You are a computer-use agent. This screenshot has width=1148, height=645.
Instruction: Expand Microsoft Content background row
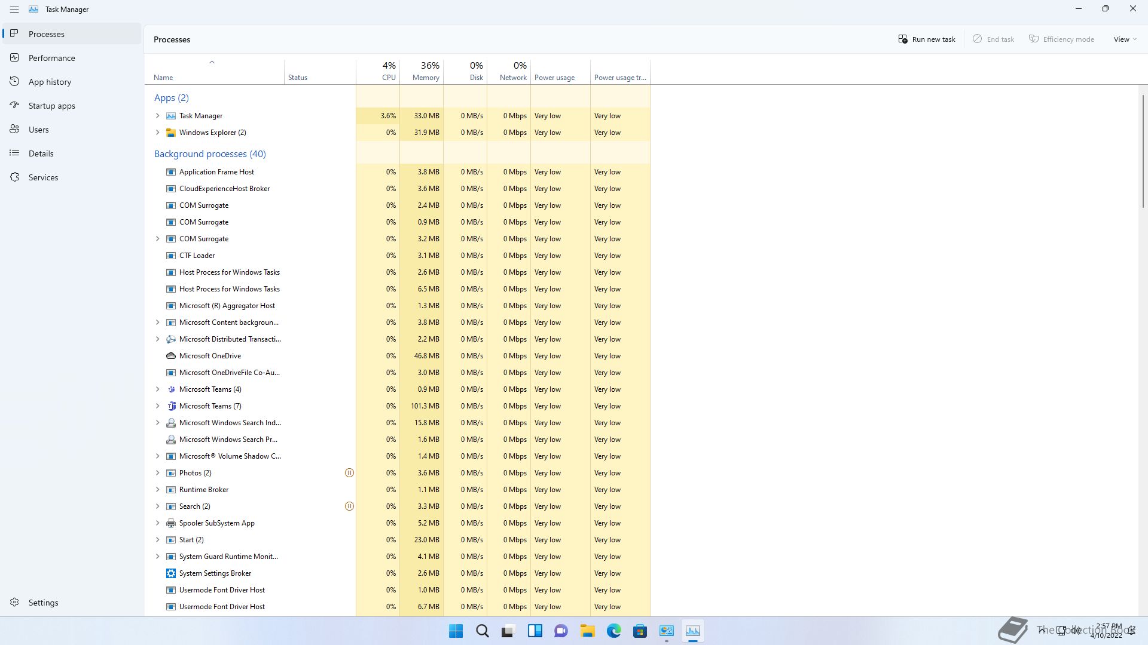click(157, 322)
